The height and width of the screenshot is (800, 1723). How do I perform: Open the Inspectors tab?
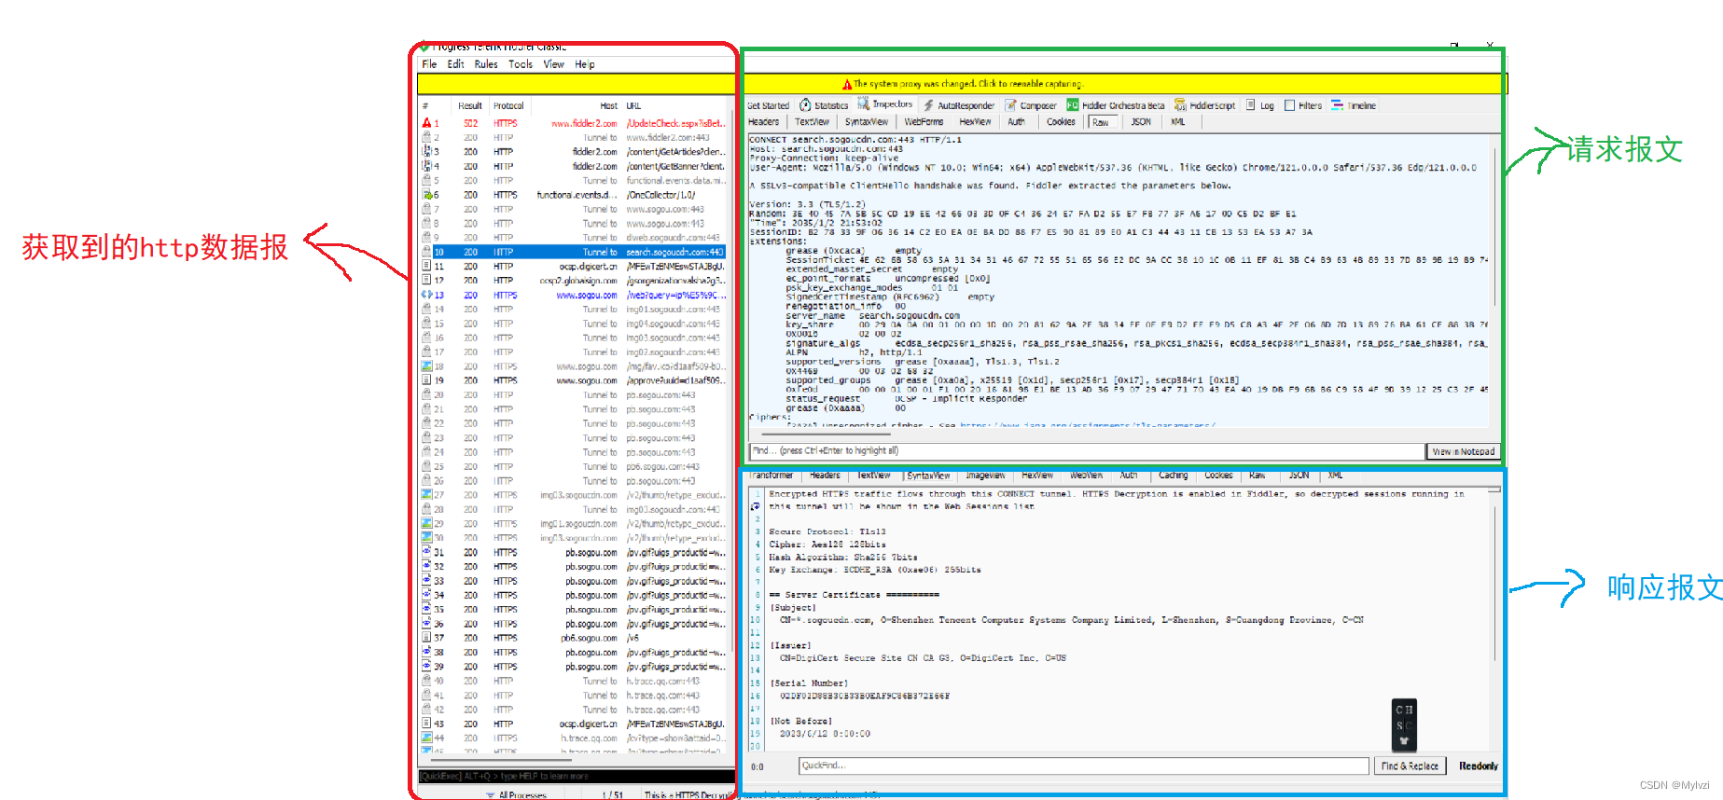(885, 104)
